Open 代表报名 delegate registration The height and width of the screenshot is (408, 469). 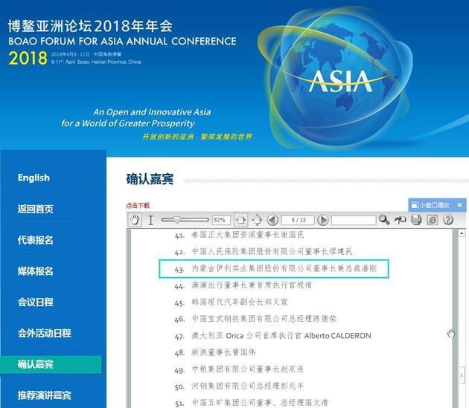[35, 240]
